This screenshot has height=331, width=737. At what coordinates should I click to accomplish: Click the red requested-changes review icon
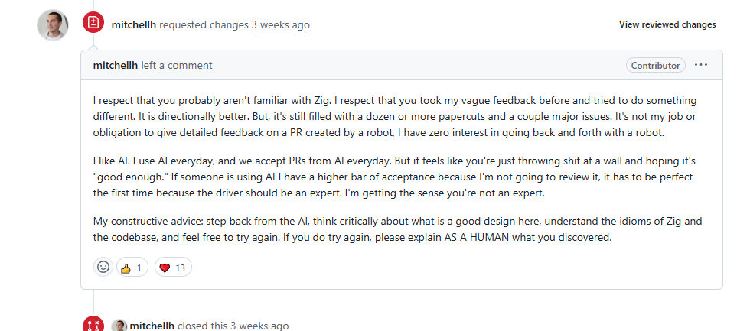click(x=93, y=24)
